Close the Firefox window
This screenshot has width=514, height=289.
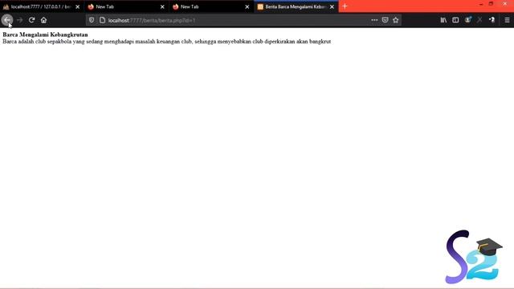[505, 4]
